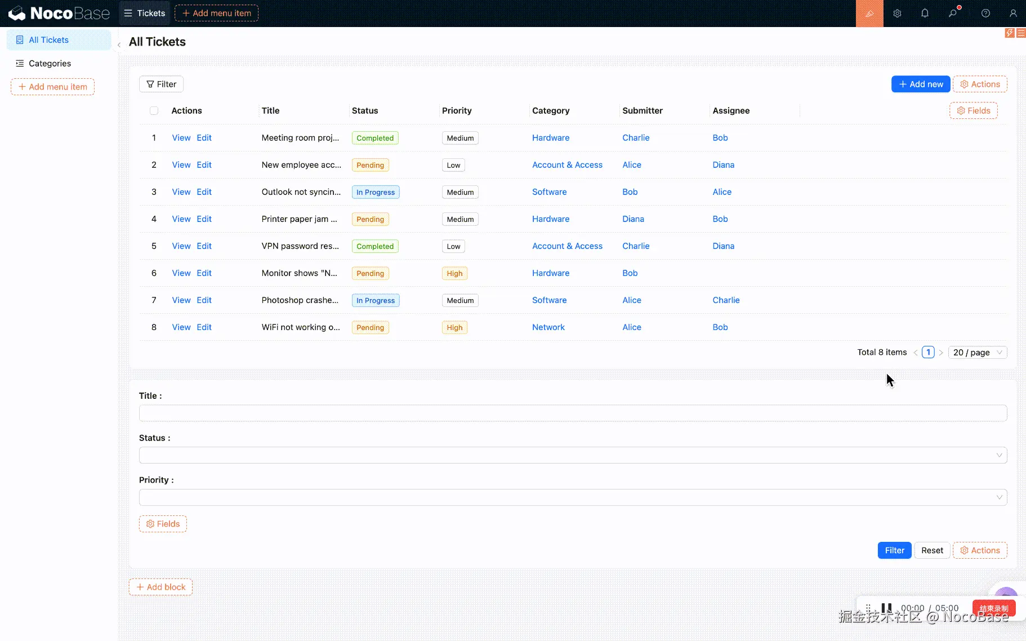This screenshot has height=641, width=1026.
Task: Click the High priority tag in row 6
Action: coord(454,273)
